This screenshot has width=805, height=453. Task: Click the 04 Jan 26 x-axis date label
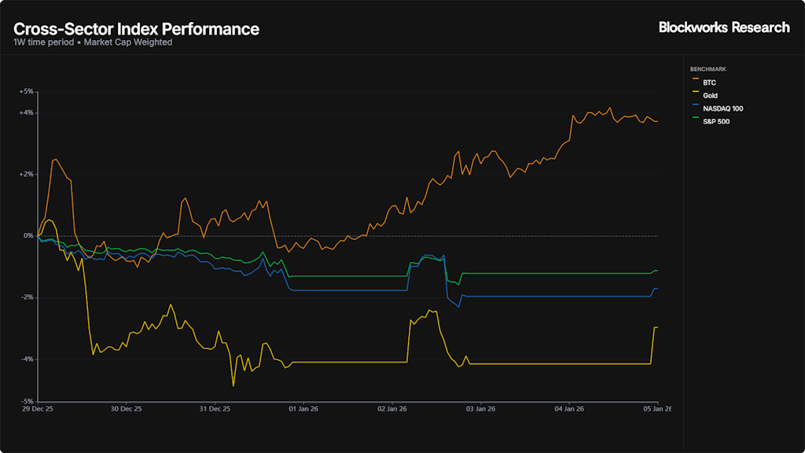(x=569, y=409)
